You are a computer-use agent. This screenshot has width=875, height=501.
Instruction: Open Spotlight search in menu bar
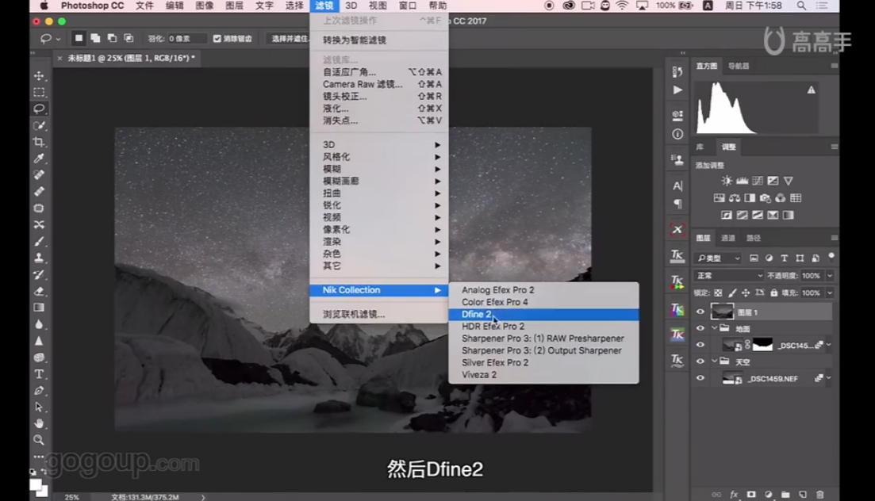(x=801, y=6)
